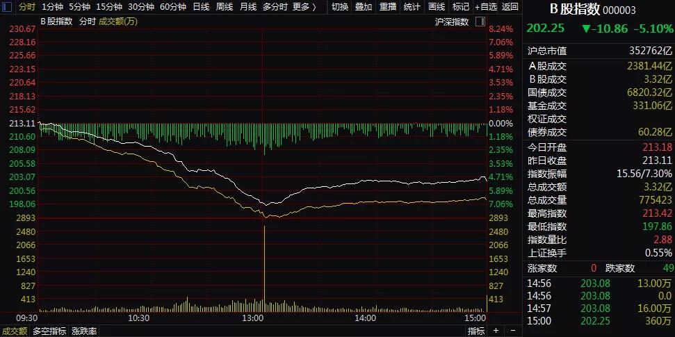Switch to the 15分钟 chart
The height and width of the screenshot is (337, 675).
coord(109,7)
